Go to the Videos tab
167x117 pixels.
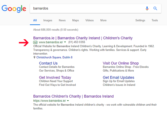point(90,20)
